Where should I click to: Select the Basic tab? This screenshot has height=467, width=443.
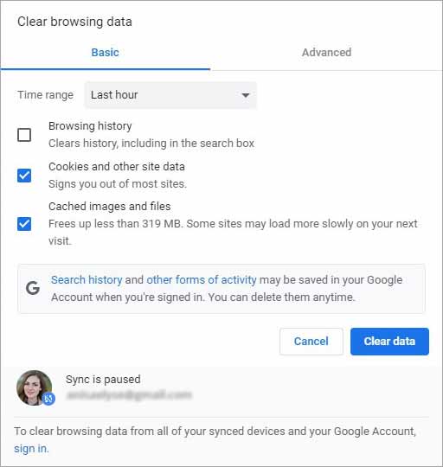coord(106,53)
